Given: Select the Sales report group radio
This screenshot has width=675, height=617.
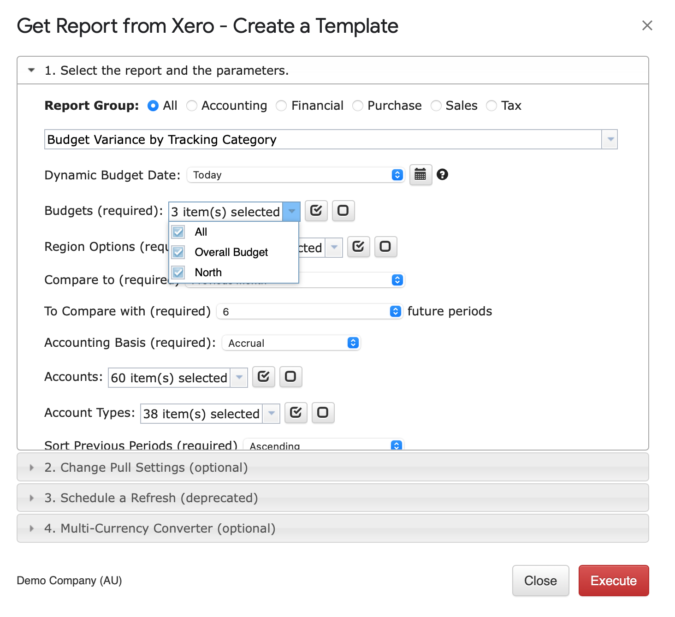Looking at the screenshot, I should [436, 106].
